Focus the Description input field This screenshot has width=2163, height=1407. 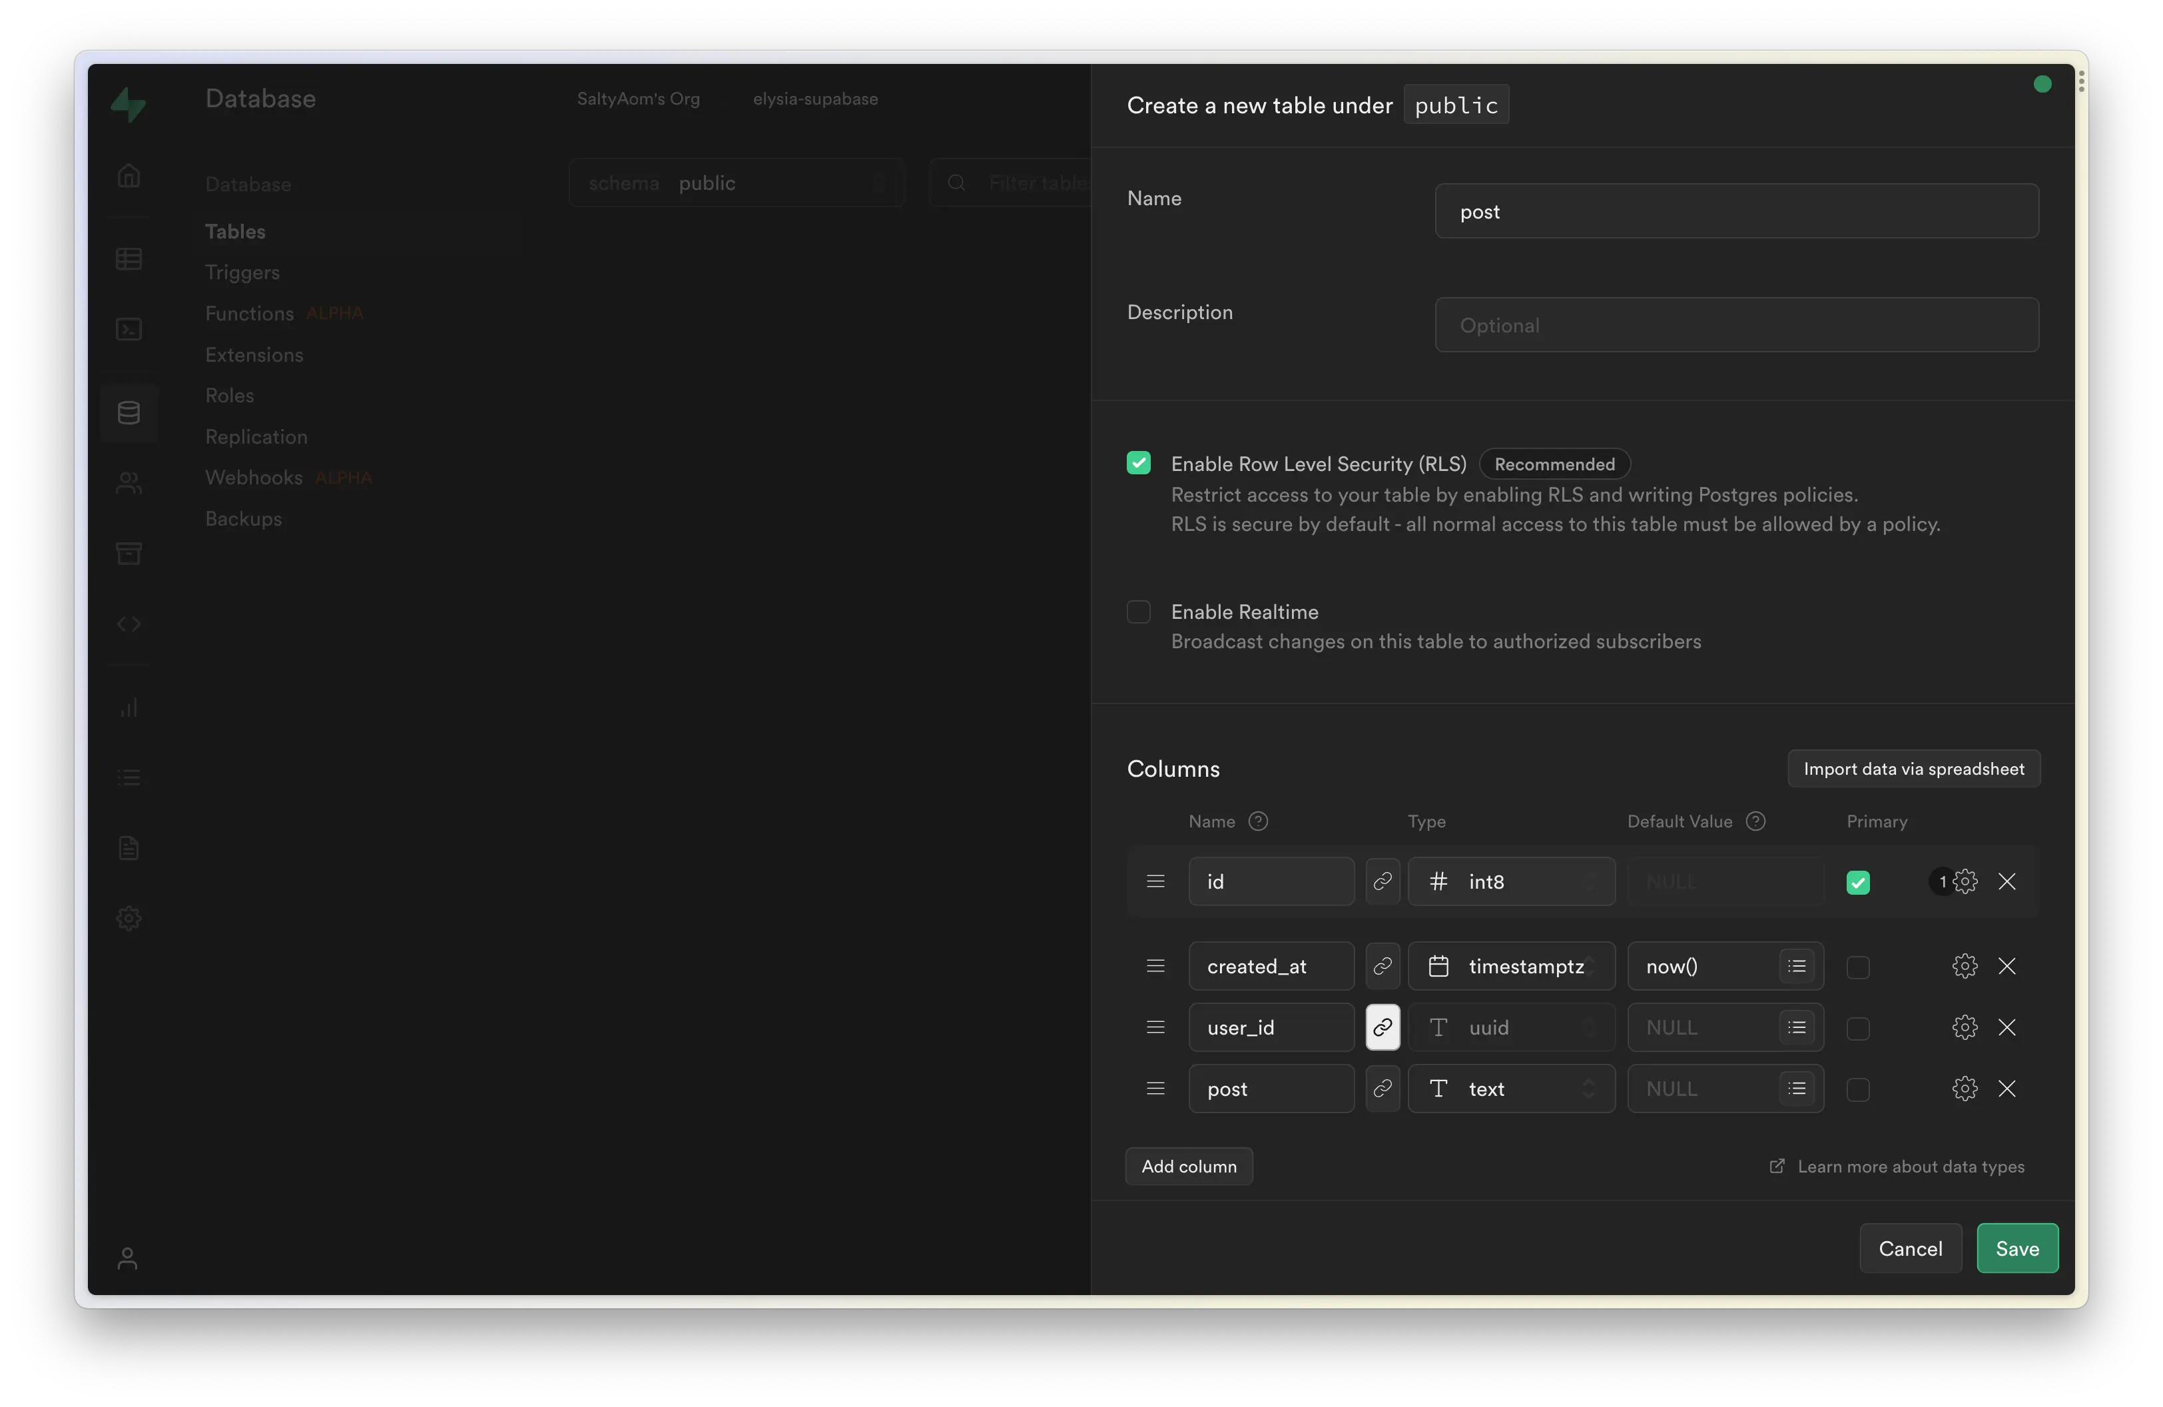point(1736,324)
